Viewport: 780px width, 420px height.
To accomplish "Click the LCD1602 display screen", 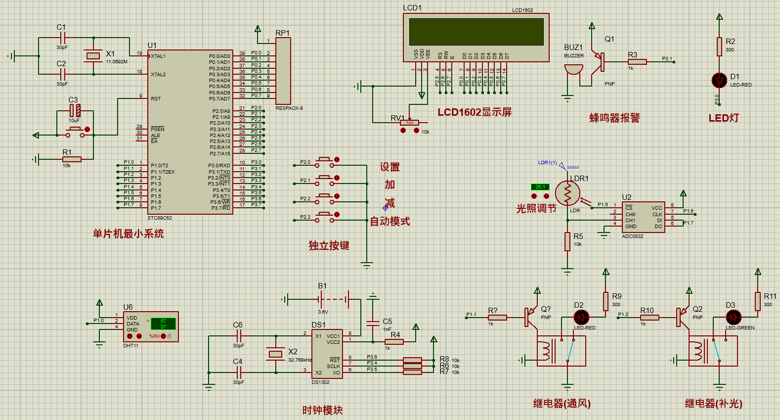I will pos(477,32).
